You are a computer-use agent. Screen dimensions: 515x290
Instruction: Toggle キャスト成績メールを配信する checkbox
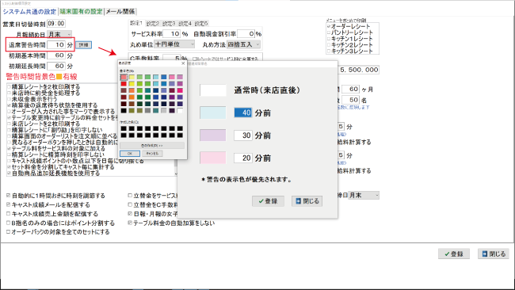tap(8, 204)
